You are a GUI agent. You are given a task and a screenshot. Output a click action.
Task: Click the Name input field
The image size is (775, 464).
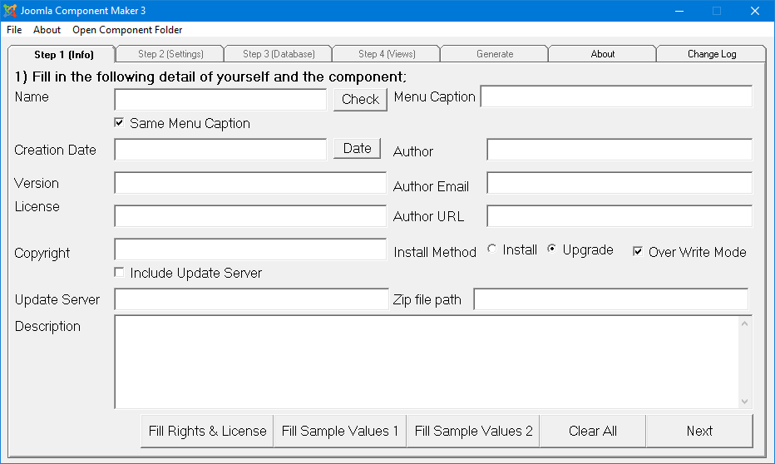click(x=220, y=100)
